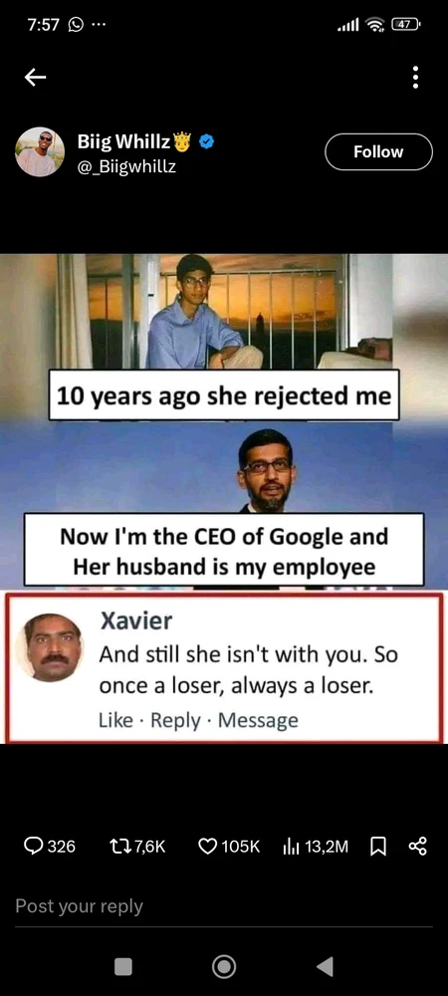Screen dimensions: 448x996
Task: Tap the 7,6K reposts count
Action: (149, 846)
